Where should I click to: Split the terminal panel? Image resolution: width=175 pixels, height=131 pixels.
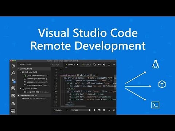[x=99, y=110]
